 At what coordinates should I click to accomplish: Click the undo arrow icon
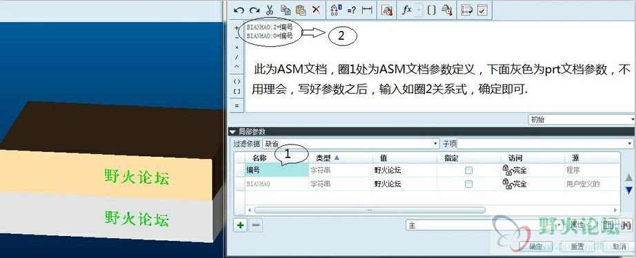(239, 10)
